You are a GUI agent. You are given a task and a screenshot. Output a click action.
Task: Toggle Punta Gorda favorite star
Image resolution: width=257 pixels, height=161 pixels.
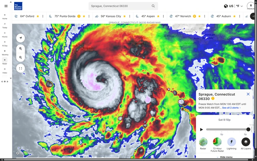(84, 16)
